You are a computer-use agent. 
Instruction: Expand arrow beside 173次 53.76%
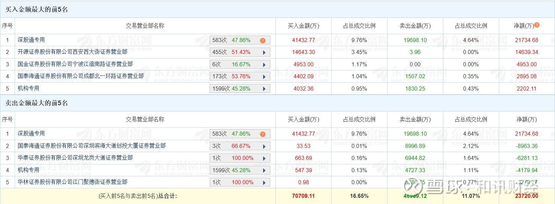click(x=264, y=77)
